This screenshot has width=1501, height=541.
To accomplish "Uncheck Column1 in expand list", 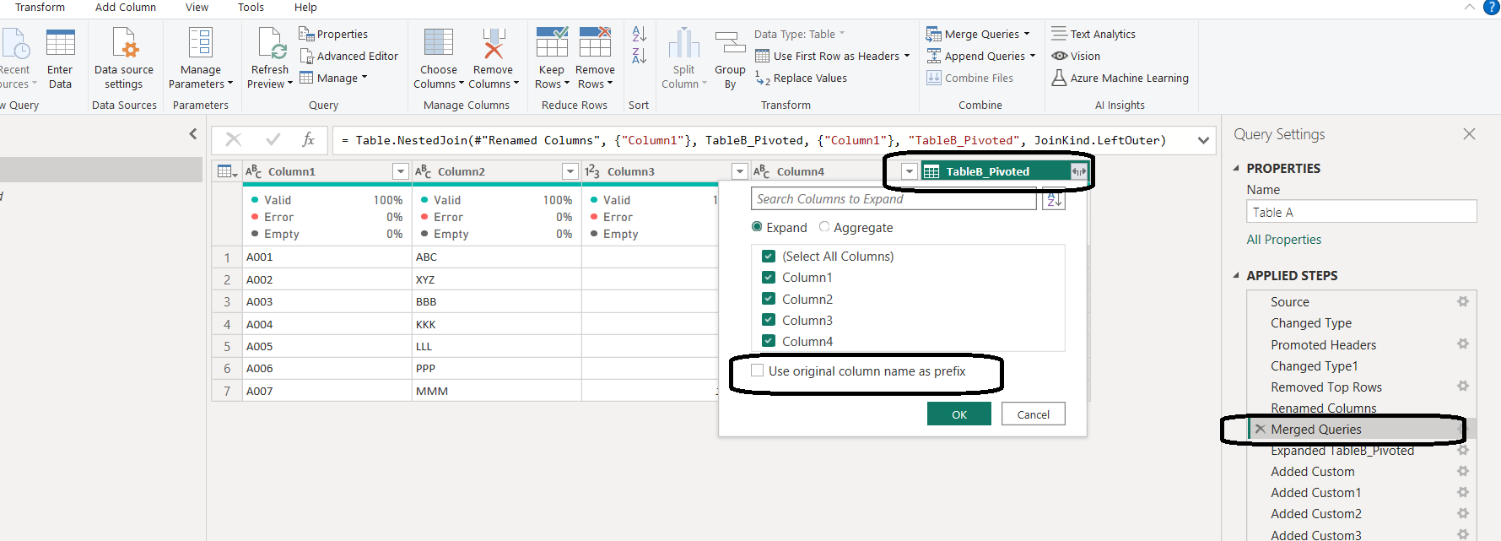I will pyautogui.click(x=768, y=277).
